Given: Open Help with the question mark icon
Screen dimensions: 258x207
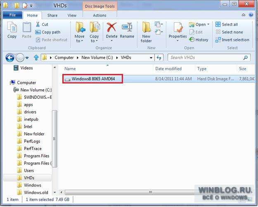Looking at the screenshot, I should 251,15.
